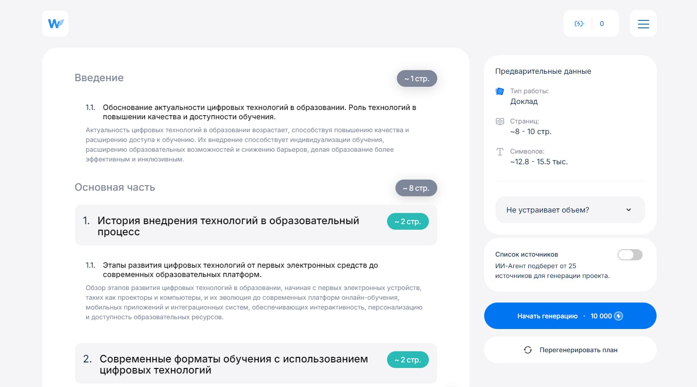The height and width of the screenshot is (387, 697).
Task: Click the '~2 стр.' badge on section 1
Action: pos(408,221)
